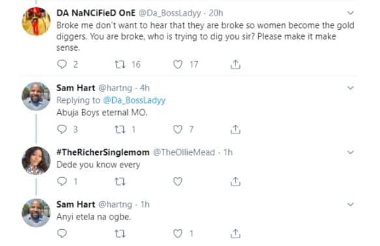Reply to the 'Dede you know every' tweet
The width and height of the screenshot is (380, 246).
pyautogui.click(x=62, y=182)
